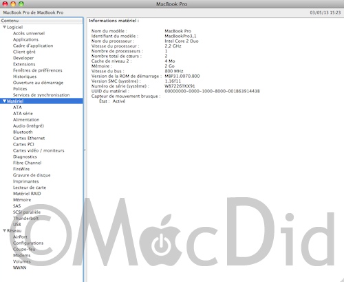Select Audio (intégré) in the list

point(28,126)
